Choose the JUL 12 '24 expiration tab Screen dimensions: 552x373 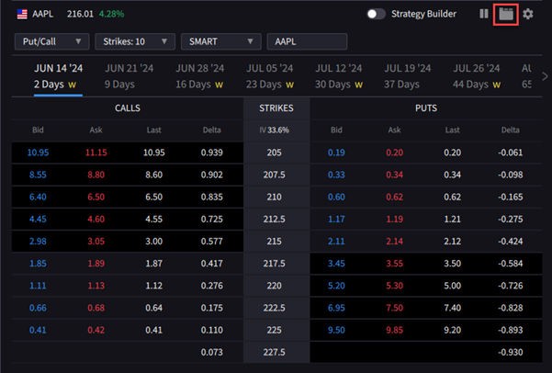tap(339, 76)
